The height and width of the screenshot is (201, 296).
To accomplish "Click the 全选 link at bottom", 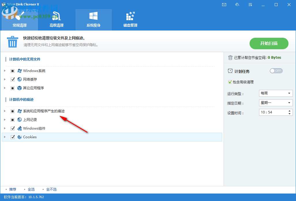I will pos(31,189).
